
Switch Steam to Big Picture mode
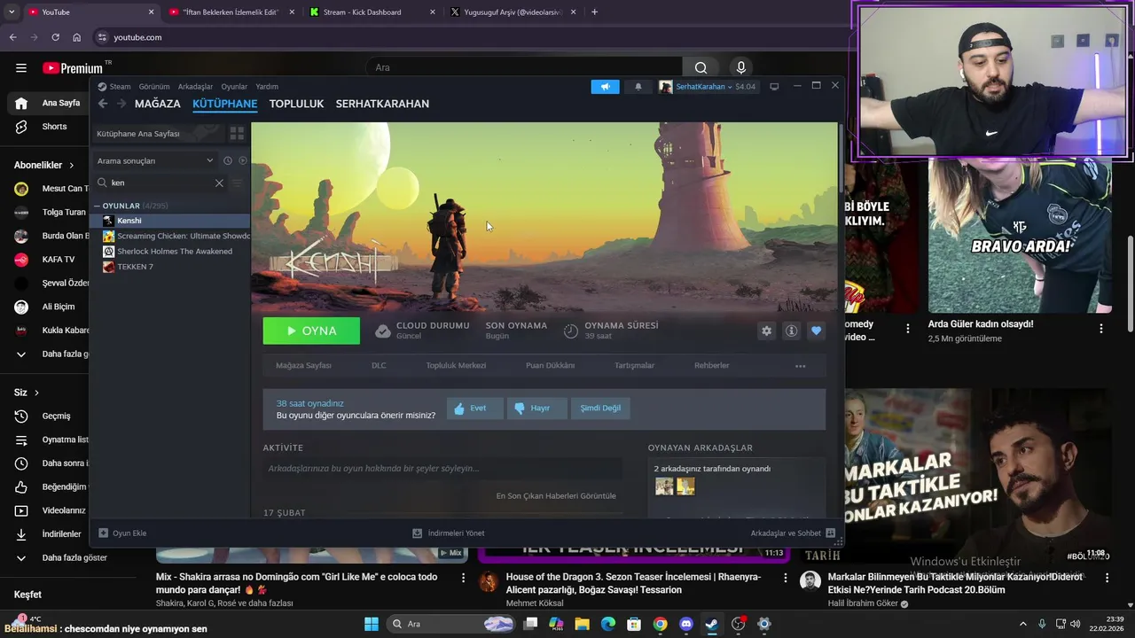(774, 86)
